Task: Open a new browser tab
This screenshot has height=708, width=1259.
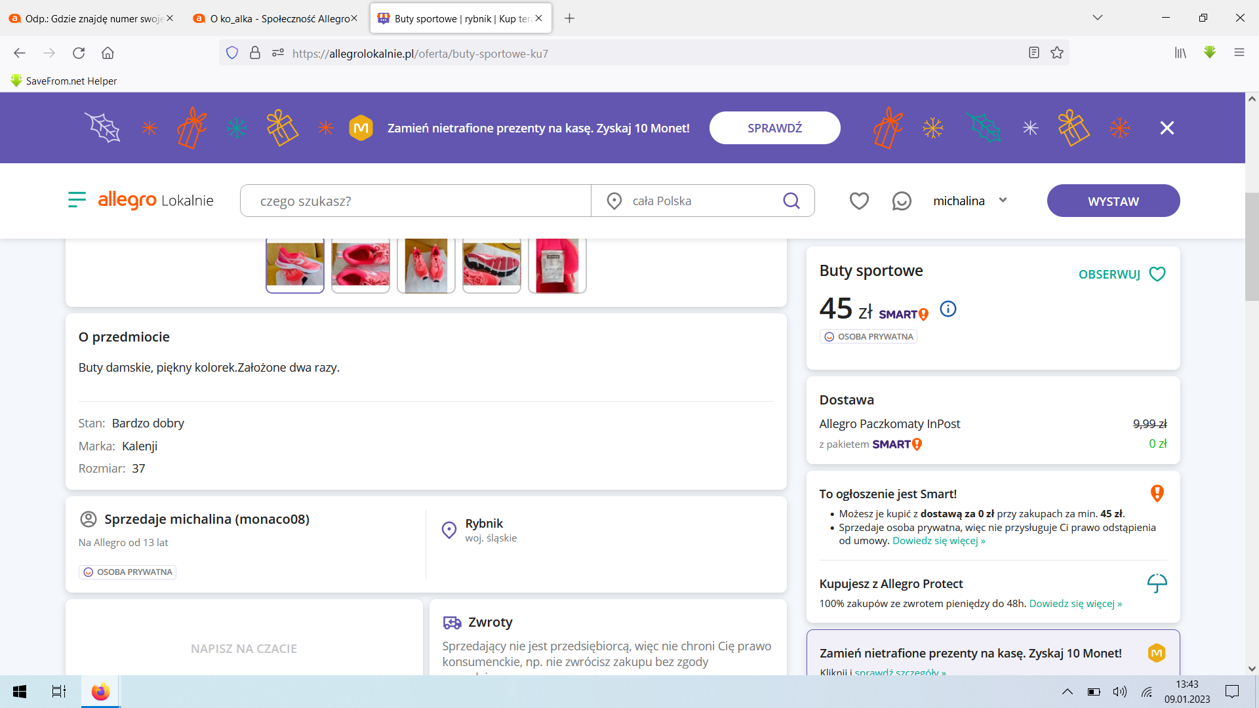Action: (x=569, y=18)
